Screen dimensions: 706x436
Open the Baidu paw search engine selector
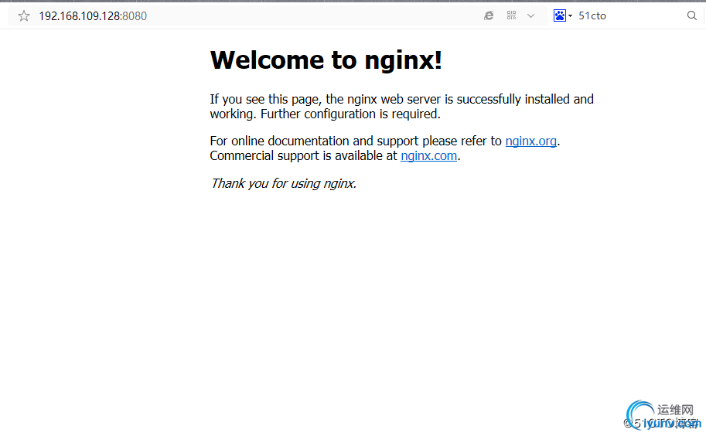562,15
